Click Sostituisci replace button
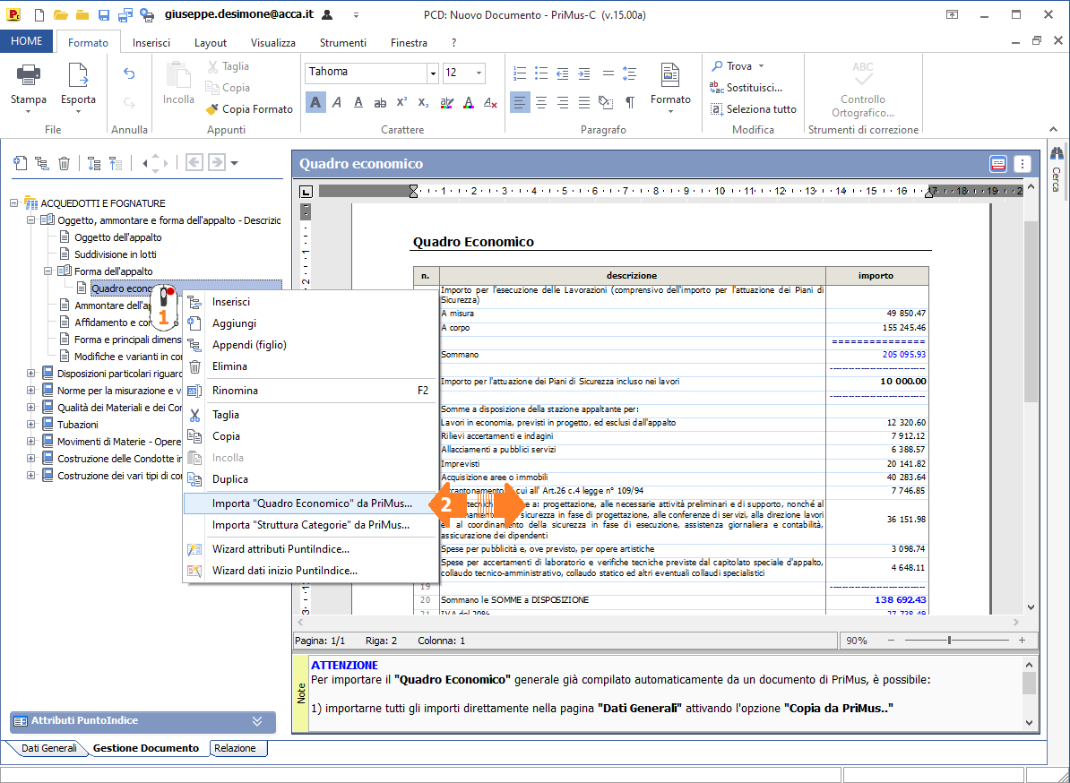This screenshot has width=1070, height=783. pos(754,88)
